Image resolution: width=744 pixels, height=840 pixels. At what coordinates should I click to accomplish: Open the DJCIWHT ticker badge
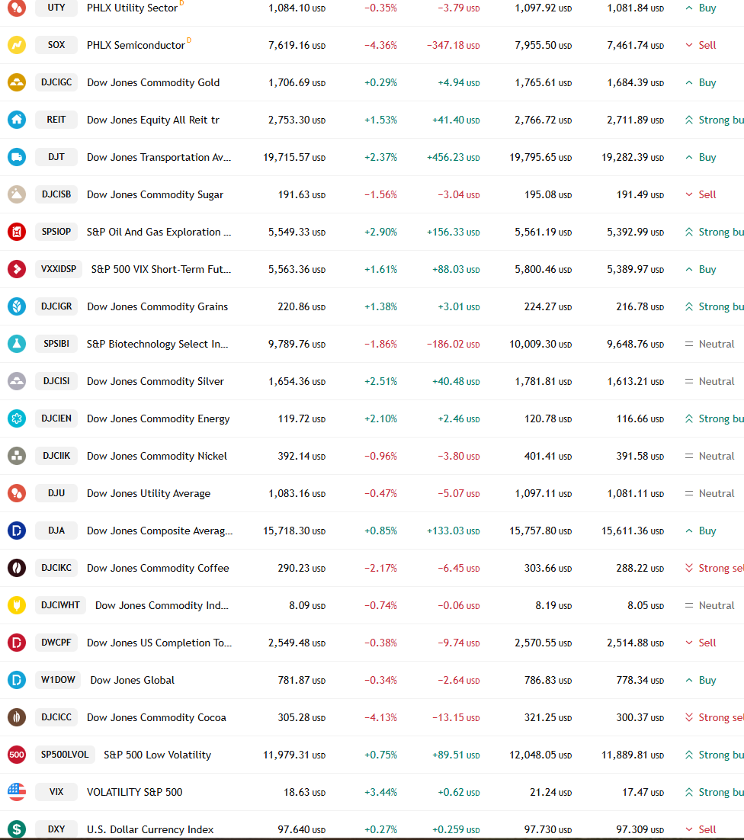coord(60,604)
